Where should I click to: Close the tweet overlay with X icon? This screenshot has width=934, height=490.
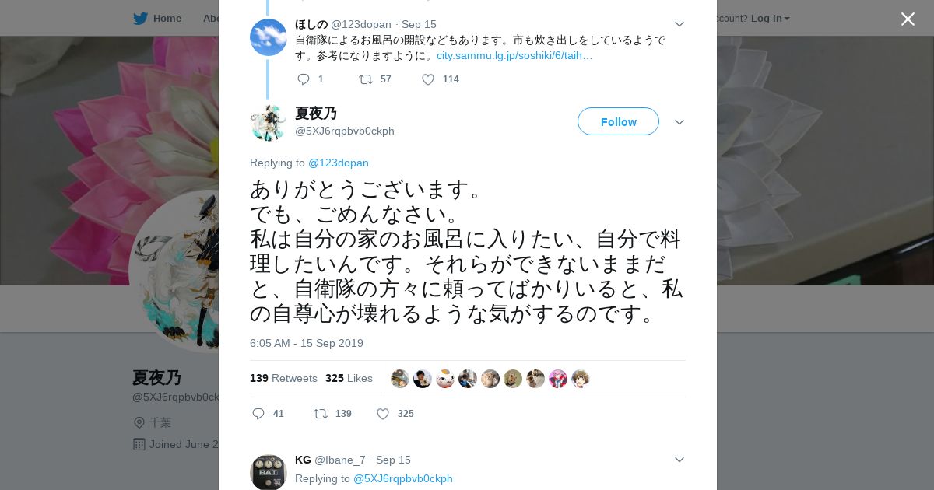[x=908, y=19]
